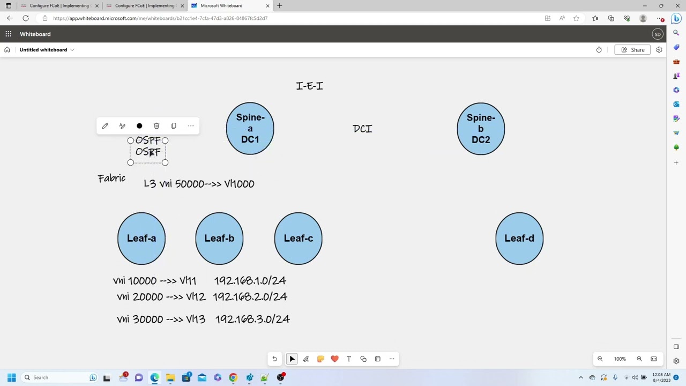Fit whiteboard to screen
The height and width of the screenshot is (386, 686).
click(654, 359)
